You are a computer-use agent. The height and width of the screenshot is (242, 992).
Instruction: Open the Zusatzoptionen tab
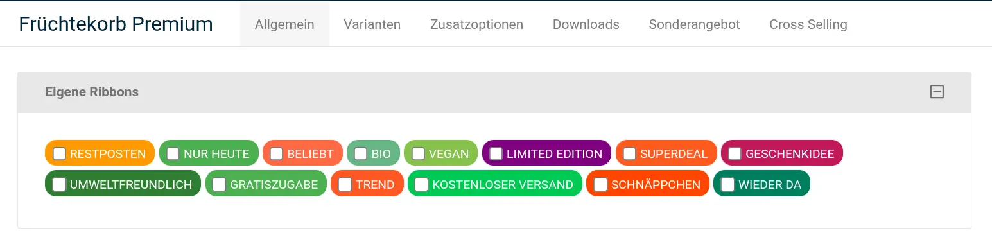pyautogui.click(x=476, y=24)
